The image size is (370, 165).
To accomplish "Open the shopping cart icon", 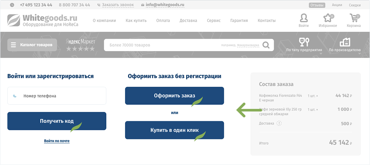I will pos(354,18).
